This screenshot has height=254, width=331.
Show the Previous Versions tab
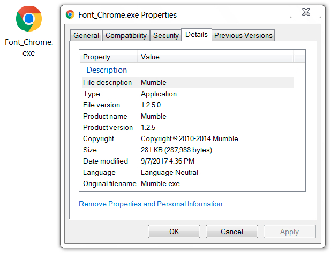pos(243,35)
